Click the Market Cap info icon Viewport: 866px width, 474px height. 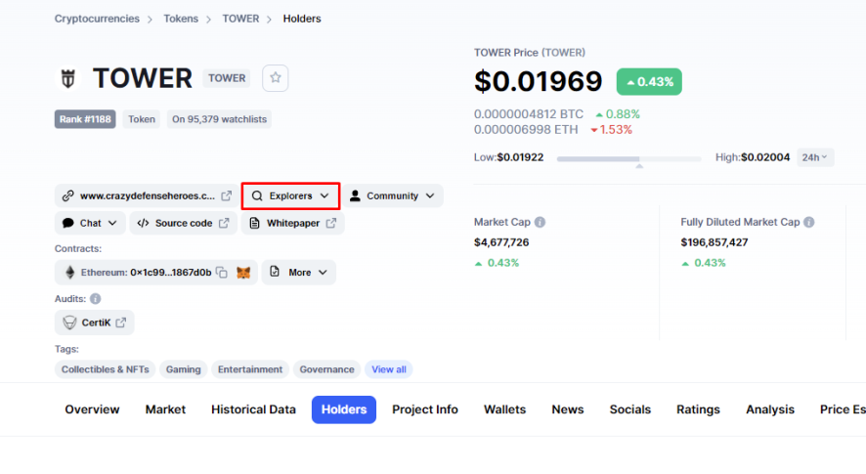pos(541,222)
